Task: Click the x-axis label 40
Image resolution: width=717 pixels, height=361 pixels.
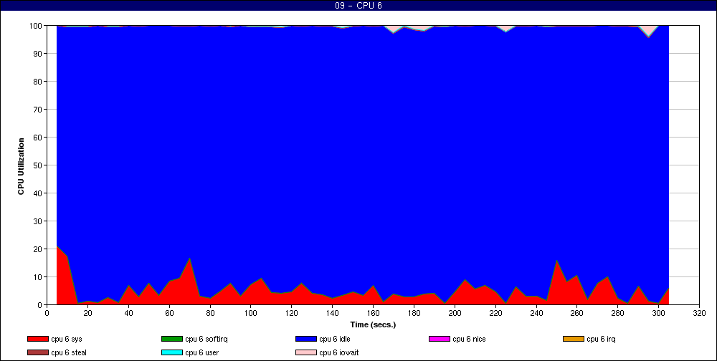Action: click(128, 313)
